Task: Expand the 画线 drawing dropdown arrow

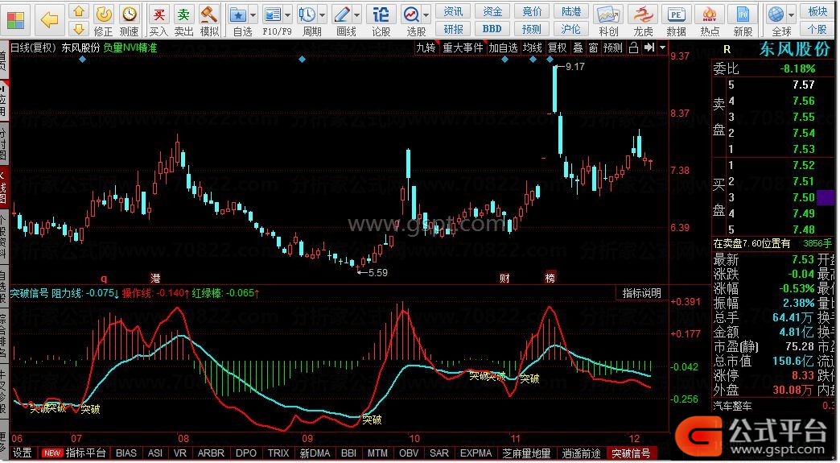Action: coord(356,14)
